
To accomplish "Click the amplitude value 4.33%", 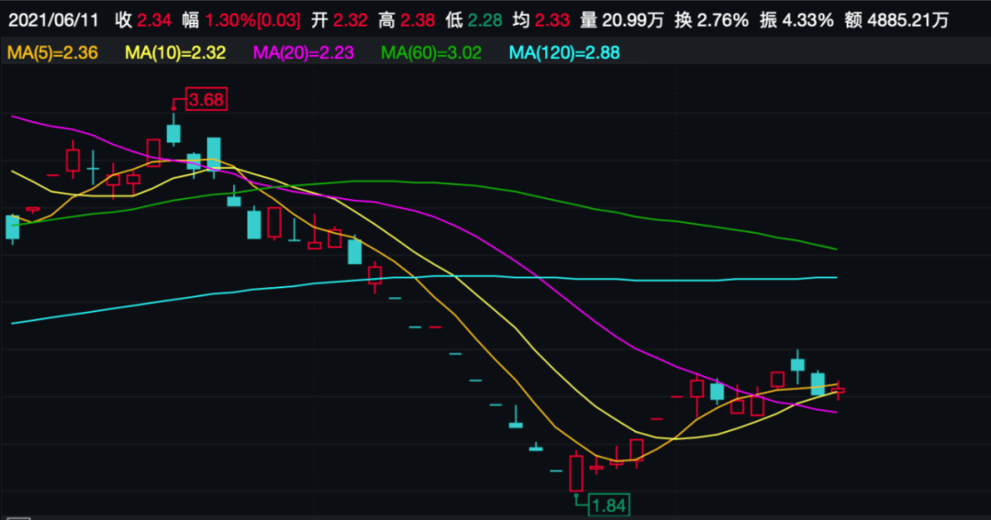I will [807, 20].
